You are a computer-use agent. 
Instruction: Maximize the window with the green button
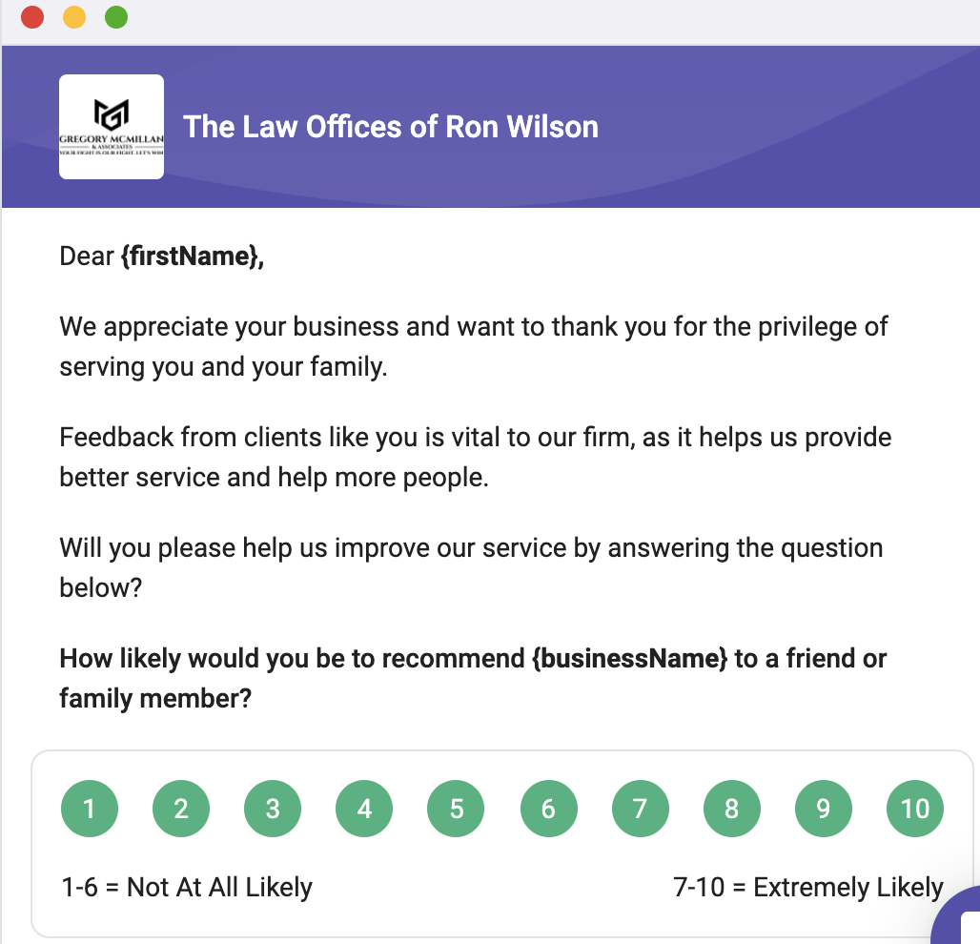click(116, 17)
